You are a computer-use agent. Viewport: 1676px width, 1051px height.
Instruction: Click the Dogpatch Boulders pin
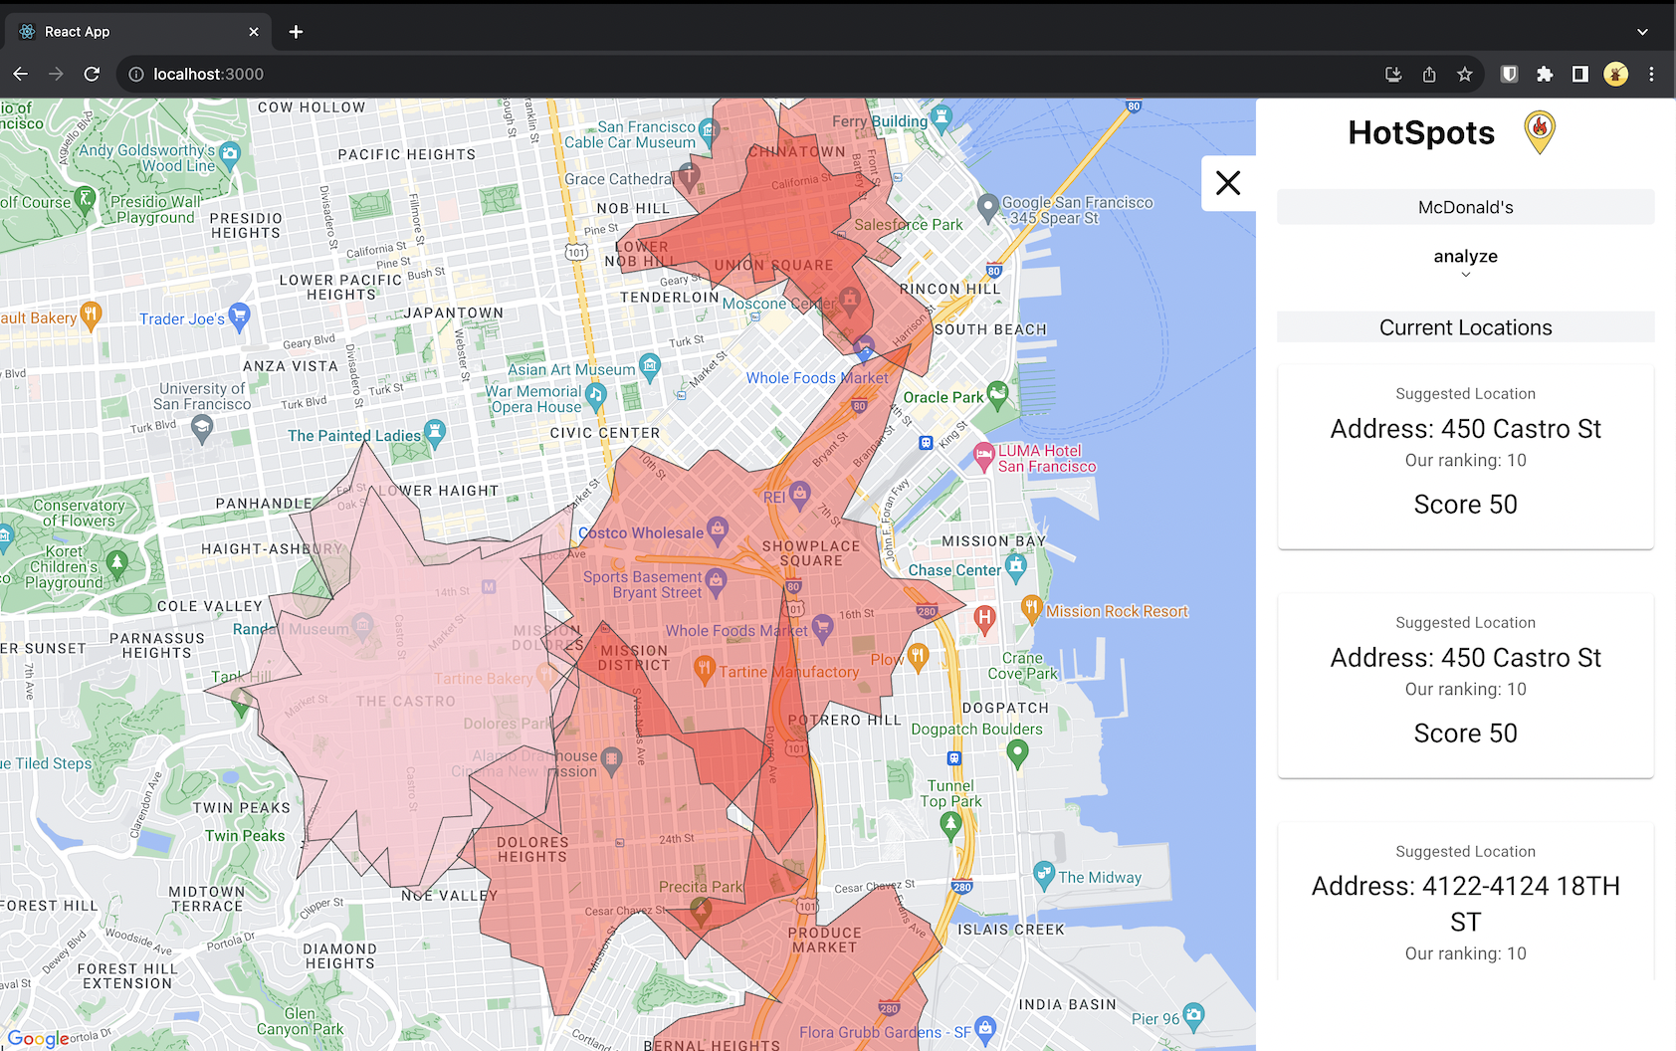click(1017, 753)
